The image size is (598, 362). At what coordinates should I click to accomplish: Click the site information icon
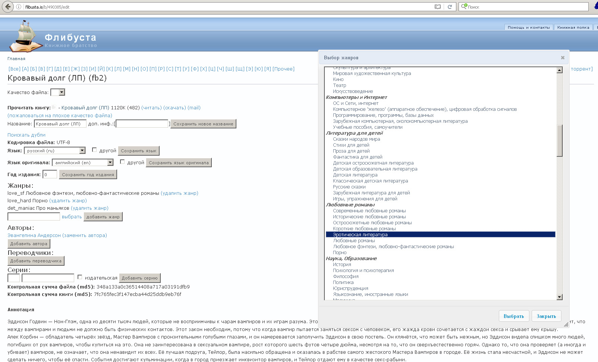coord(19,7)
